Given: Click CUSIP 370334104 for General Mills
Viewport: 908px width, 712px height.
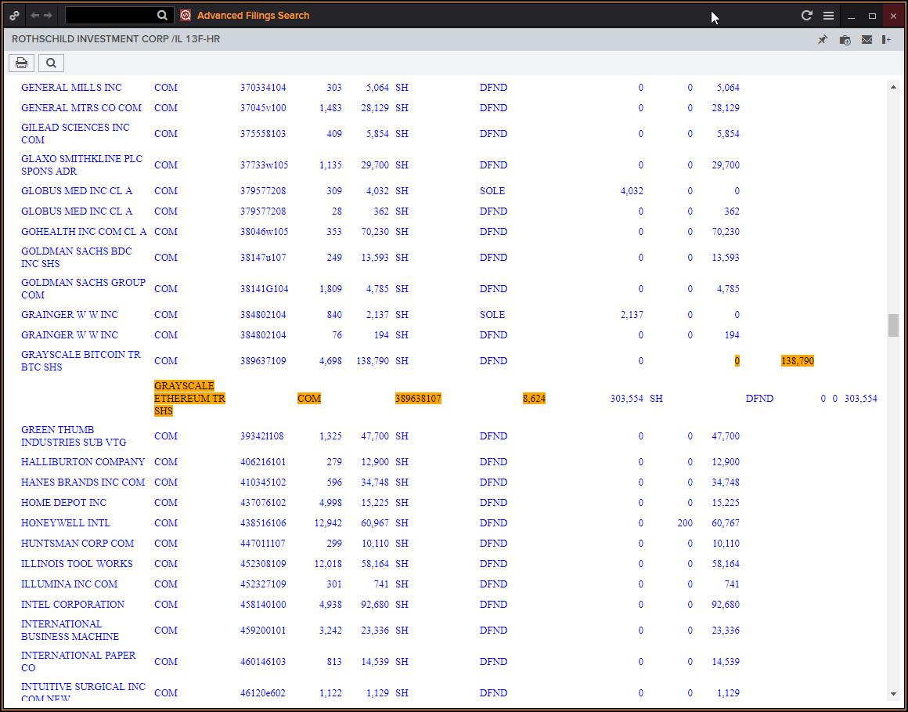Looking at the screenshot, I should tap(263, 88).
